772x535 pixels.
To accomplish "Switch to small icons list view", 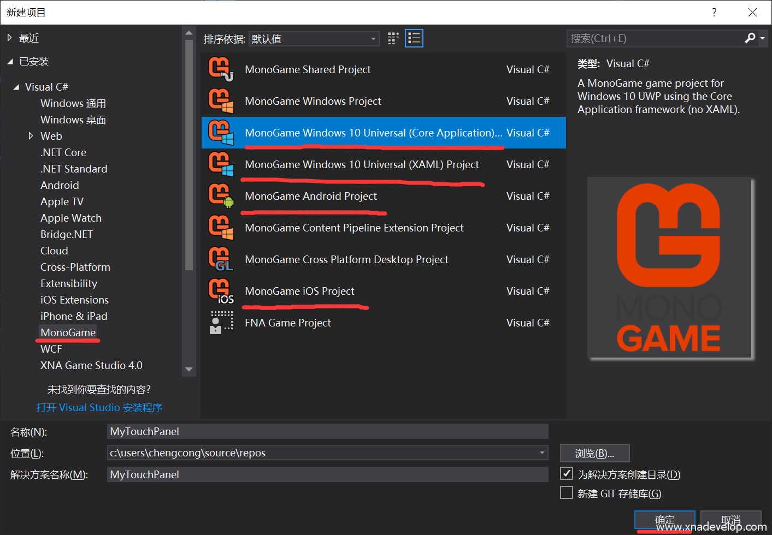I will (x=414, y=38).
